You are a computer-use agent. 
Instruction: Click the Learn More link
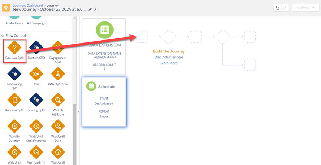pyautogui.click(x=169, y=63)
